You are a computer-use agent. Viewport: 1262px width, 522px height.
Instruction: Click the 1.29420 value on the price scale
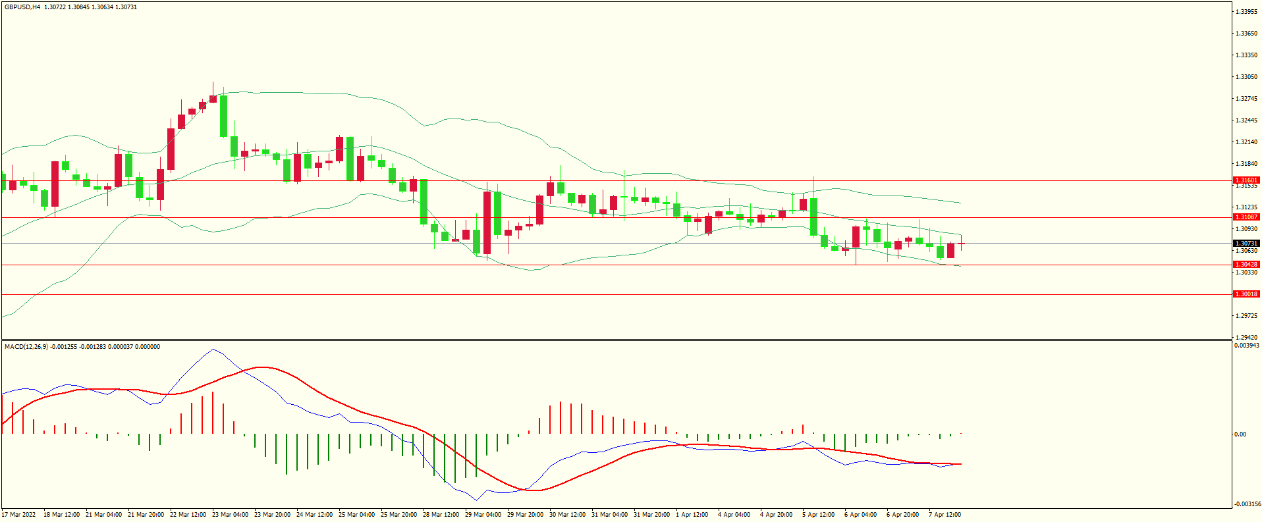(1246, 337)
